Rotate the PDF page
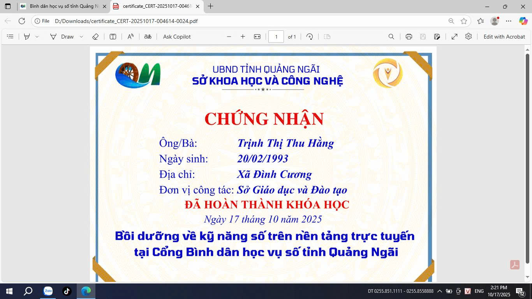Image resolution: width=532 pixels, height=299 pixels. point(310,37)
